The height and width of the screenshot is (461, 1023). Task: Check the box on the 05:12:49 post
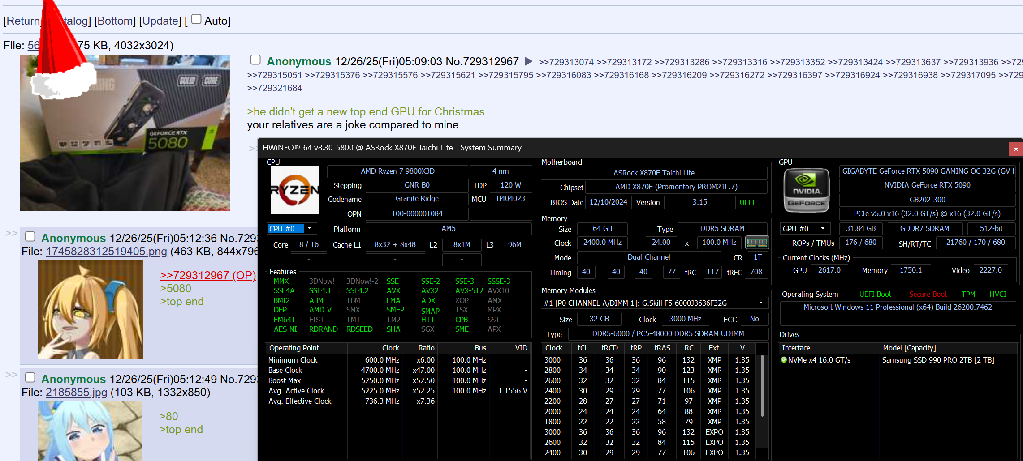click(x=30, y=377)
